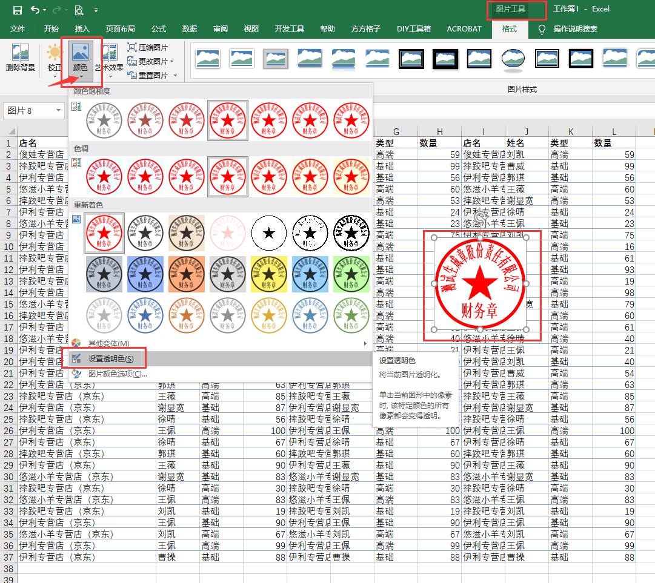Select the highest saturation stamp thumbnail

pos(351,120)
